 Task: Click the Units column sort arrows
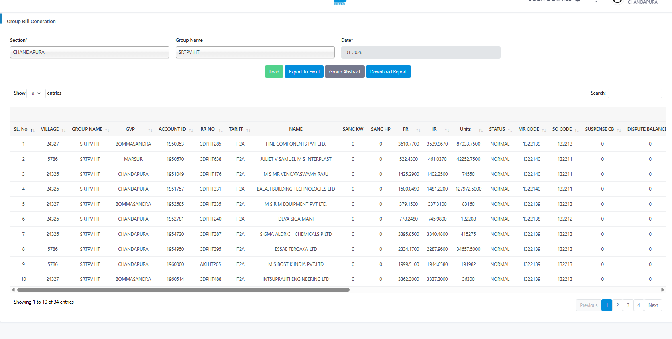pos(481,130)
